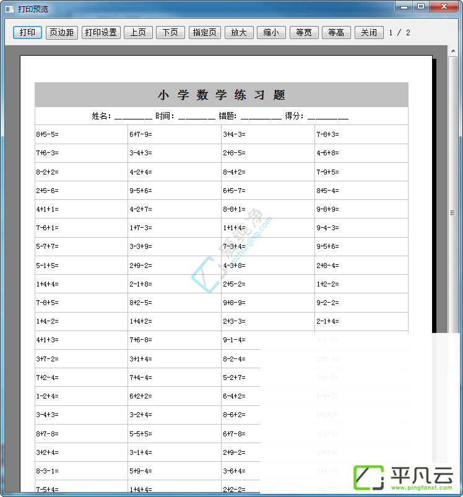463x497 pixels.
Task: Click the vertical scrollbar thumb
Action: click(453, 212)
